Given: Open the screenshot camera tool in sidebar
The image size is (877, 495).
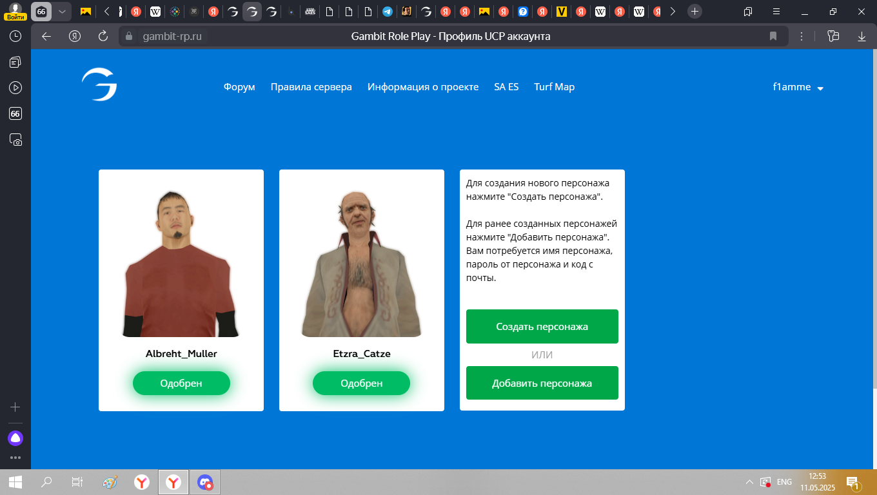Looking at the screenshot, I should tap(15, 139).
